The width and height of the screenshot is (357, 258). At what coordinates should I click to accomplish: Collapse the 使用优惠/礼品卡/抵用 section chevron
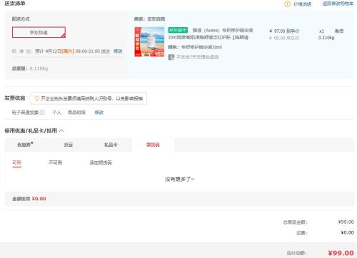pyautogui.click(x=61, y=130)
